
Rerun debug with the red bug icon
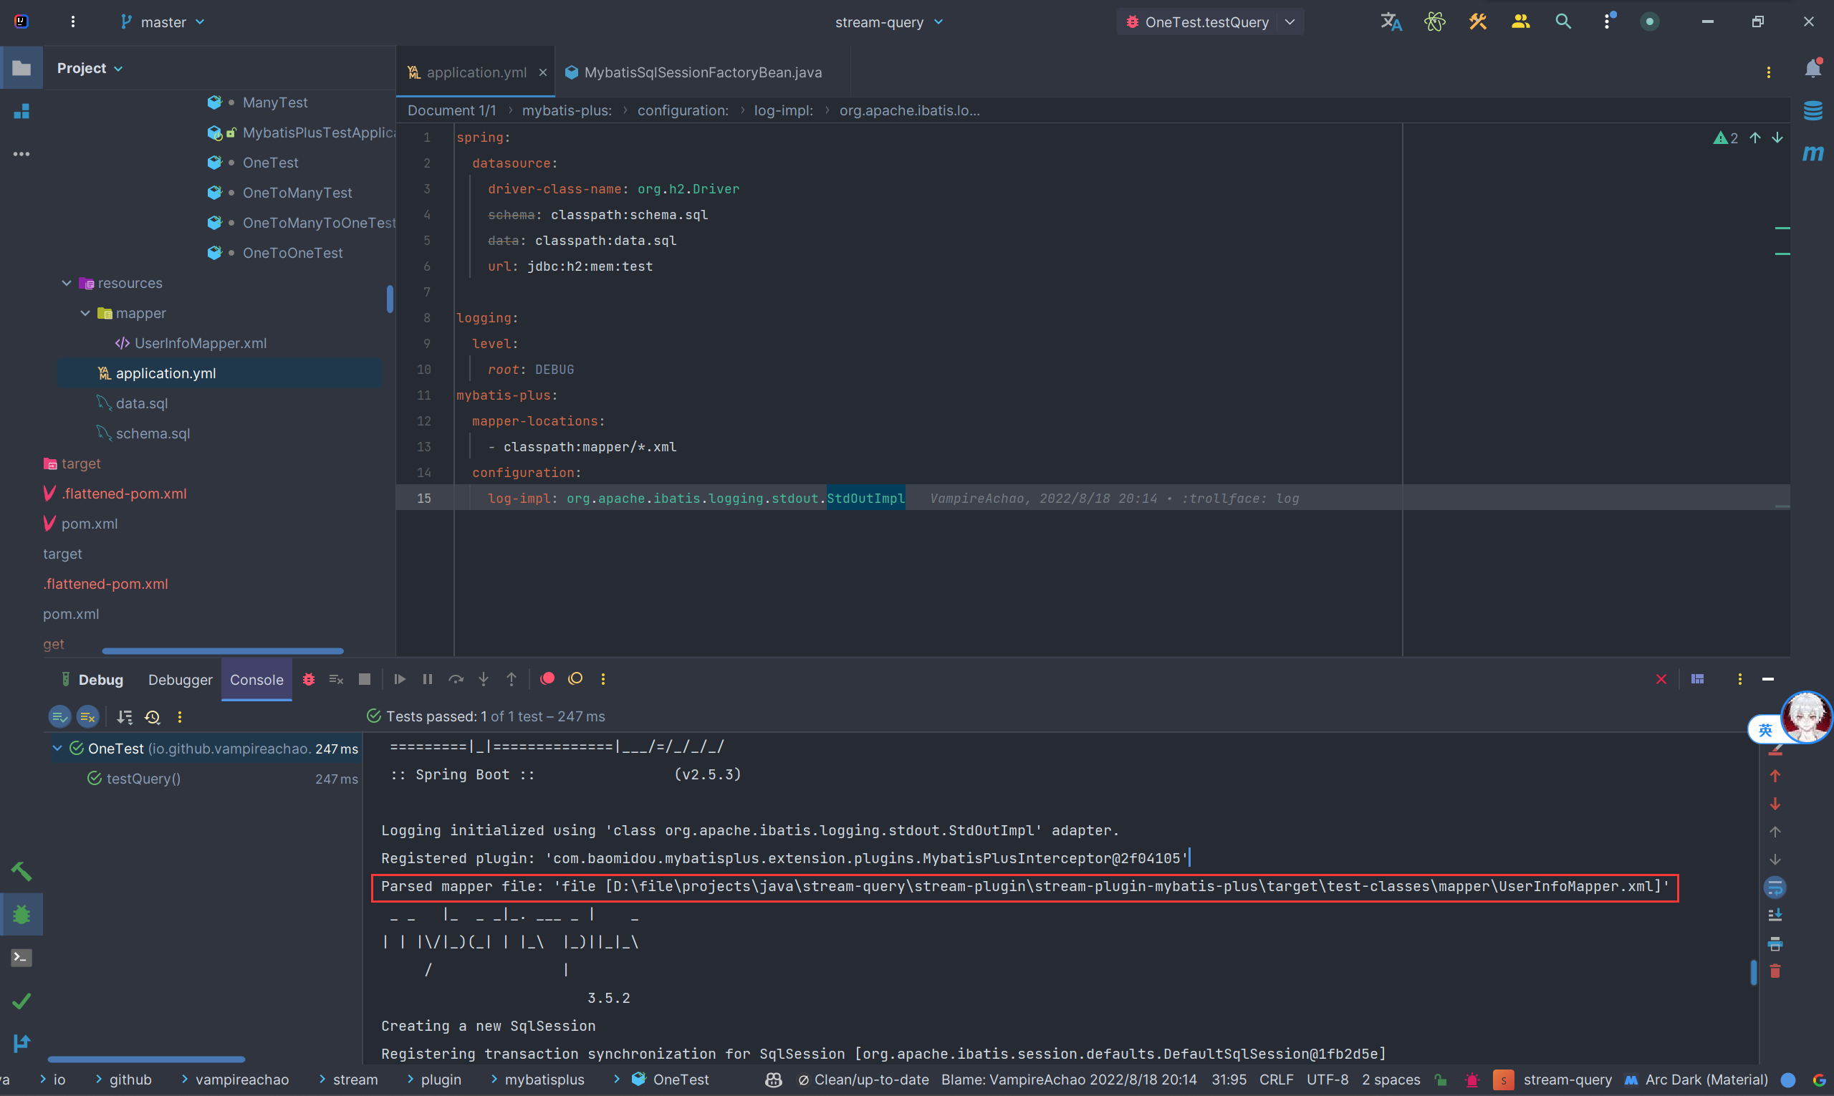coord(309,680)
